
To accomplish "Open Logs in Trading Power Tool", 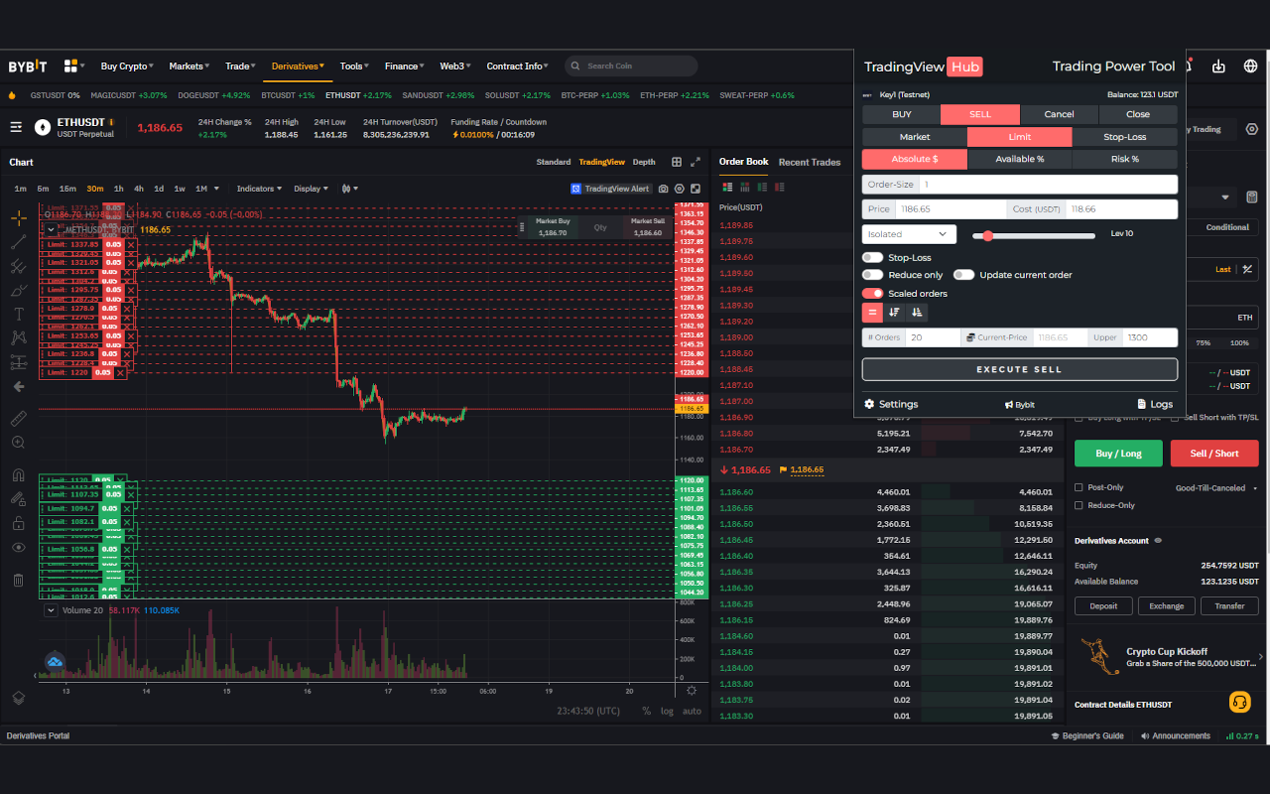I will click(x=1155, y=404).
